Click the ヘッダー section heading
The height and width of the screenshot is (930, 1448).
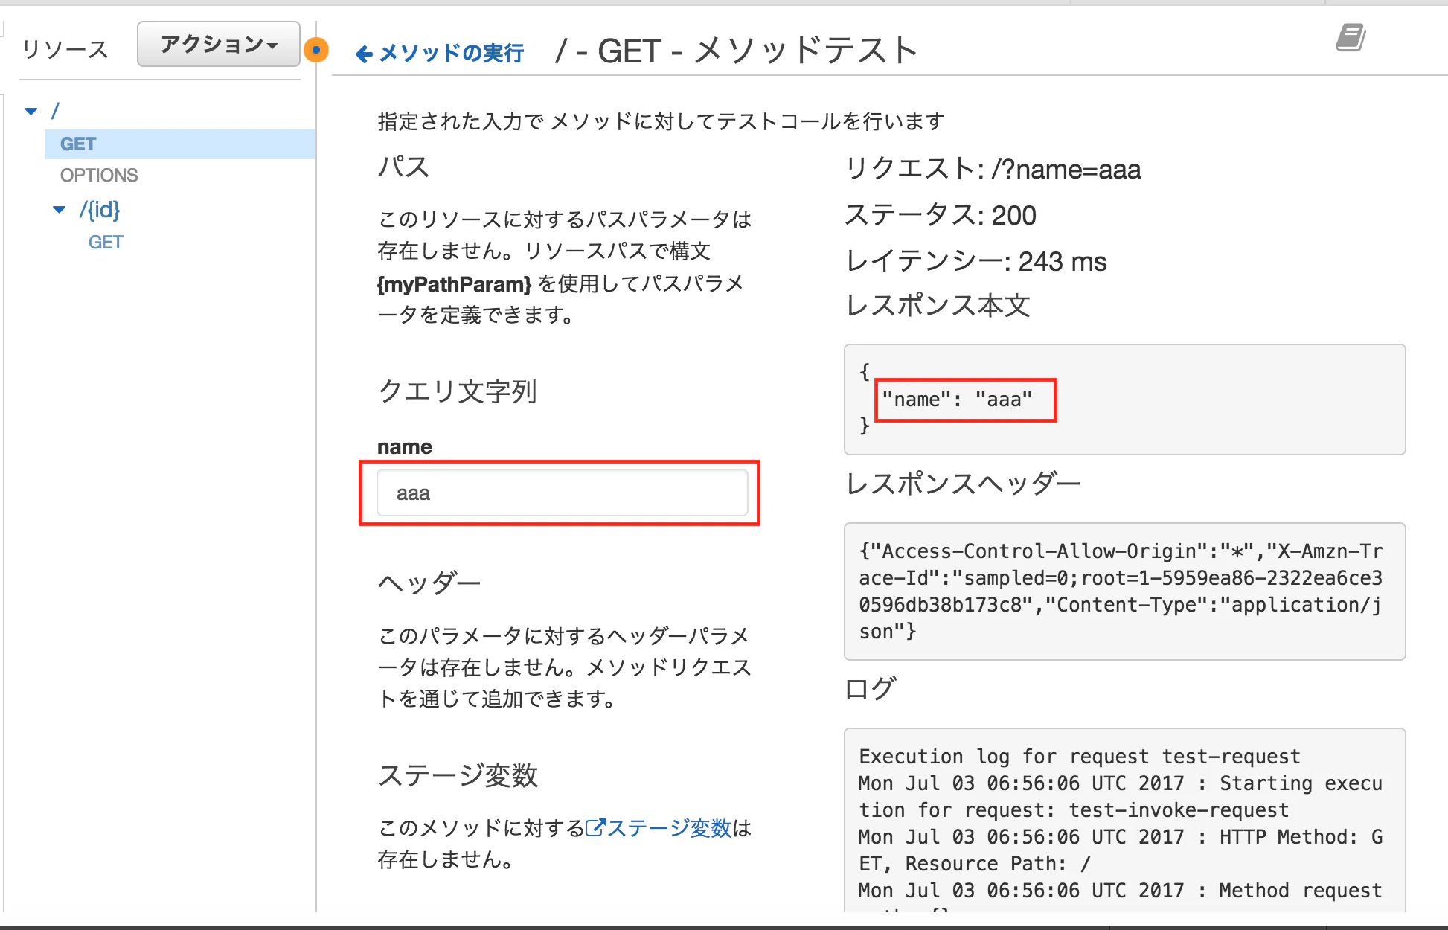click(429, 583)
